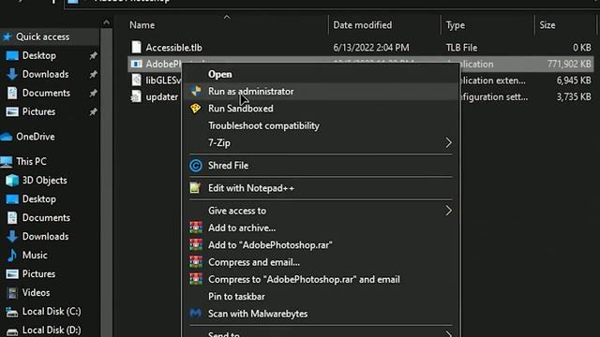Screen dimensions: 600x337
Task: Click the Sandboxie icon beside Run Sandboxed
Action: 196,109
